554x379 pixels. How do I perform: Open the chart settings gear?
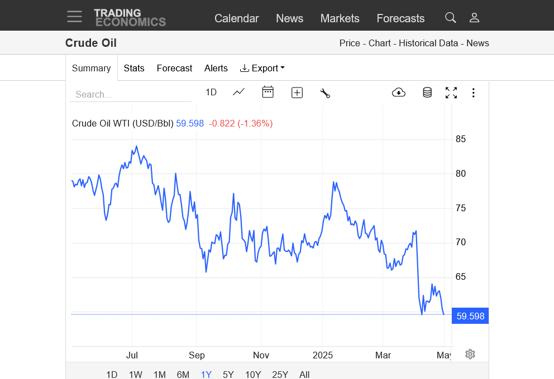click(470, 354)
